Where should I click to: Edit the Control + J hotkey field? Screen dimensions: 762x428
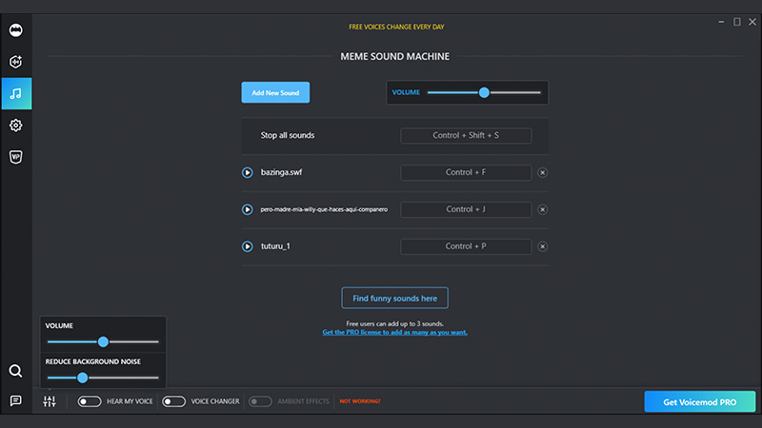(x=466, y=209)
